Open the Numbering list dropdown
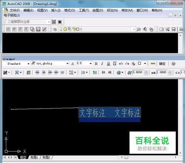The width and height of the screenshot is (185, 163). [84, 73]
